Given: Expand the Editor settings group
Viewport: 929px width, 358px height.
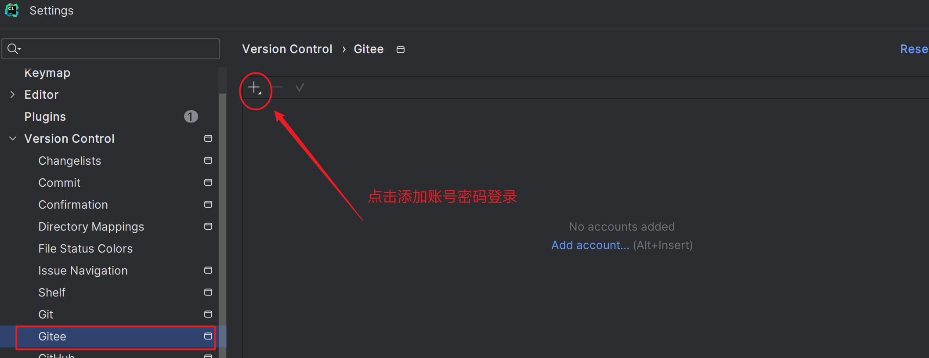Looking at the screenshot, I should [13, 94].
